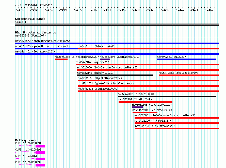Click the 72440k ruler tick label
This screenshot has height=168, width=226.
121,10
